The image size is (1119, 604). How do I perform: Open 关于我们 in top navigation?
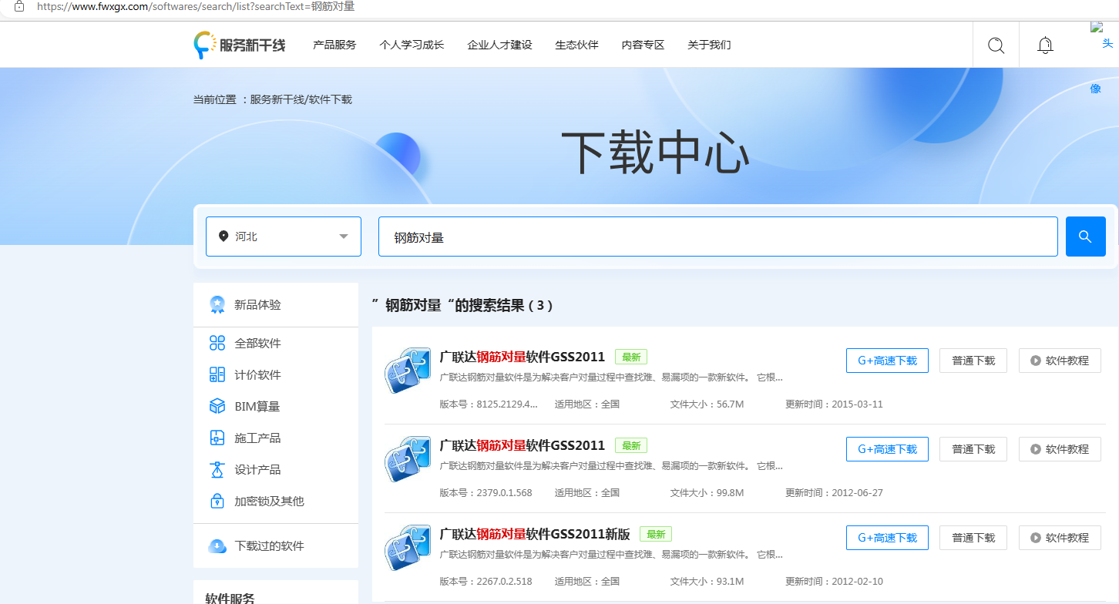(x=709, y=45)
